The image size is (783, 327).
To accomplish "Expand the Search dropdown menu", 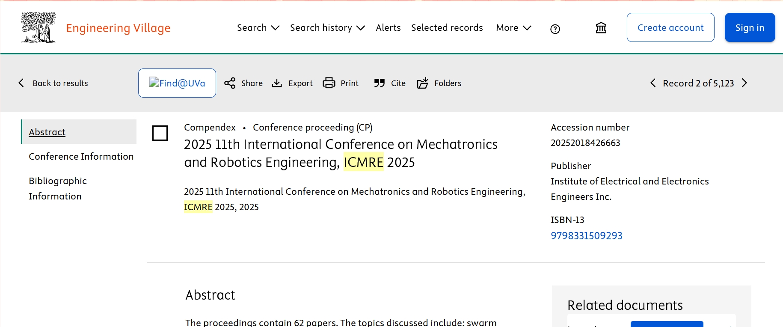I will point(258,28).
